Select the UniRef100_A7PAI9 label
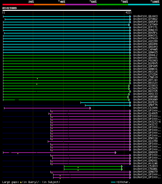This screenshot has width=162, height=184. [x=145, y=38]
